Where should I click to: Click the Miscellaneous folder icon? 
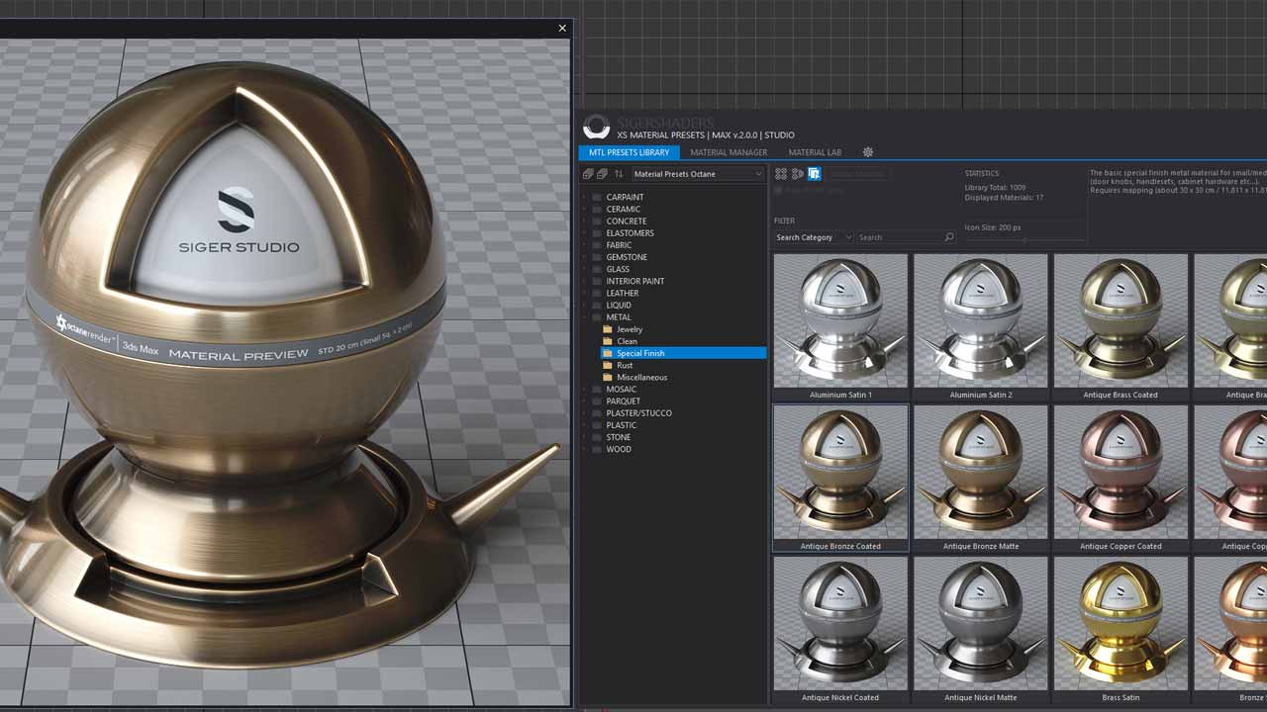pyautogui.click(x=608, y=377)
